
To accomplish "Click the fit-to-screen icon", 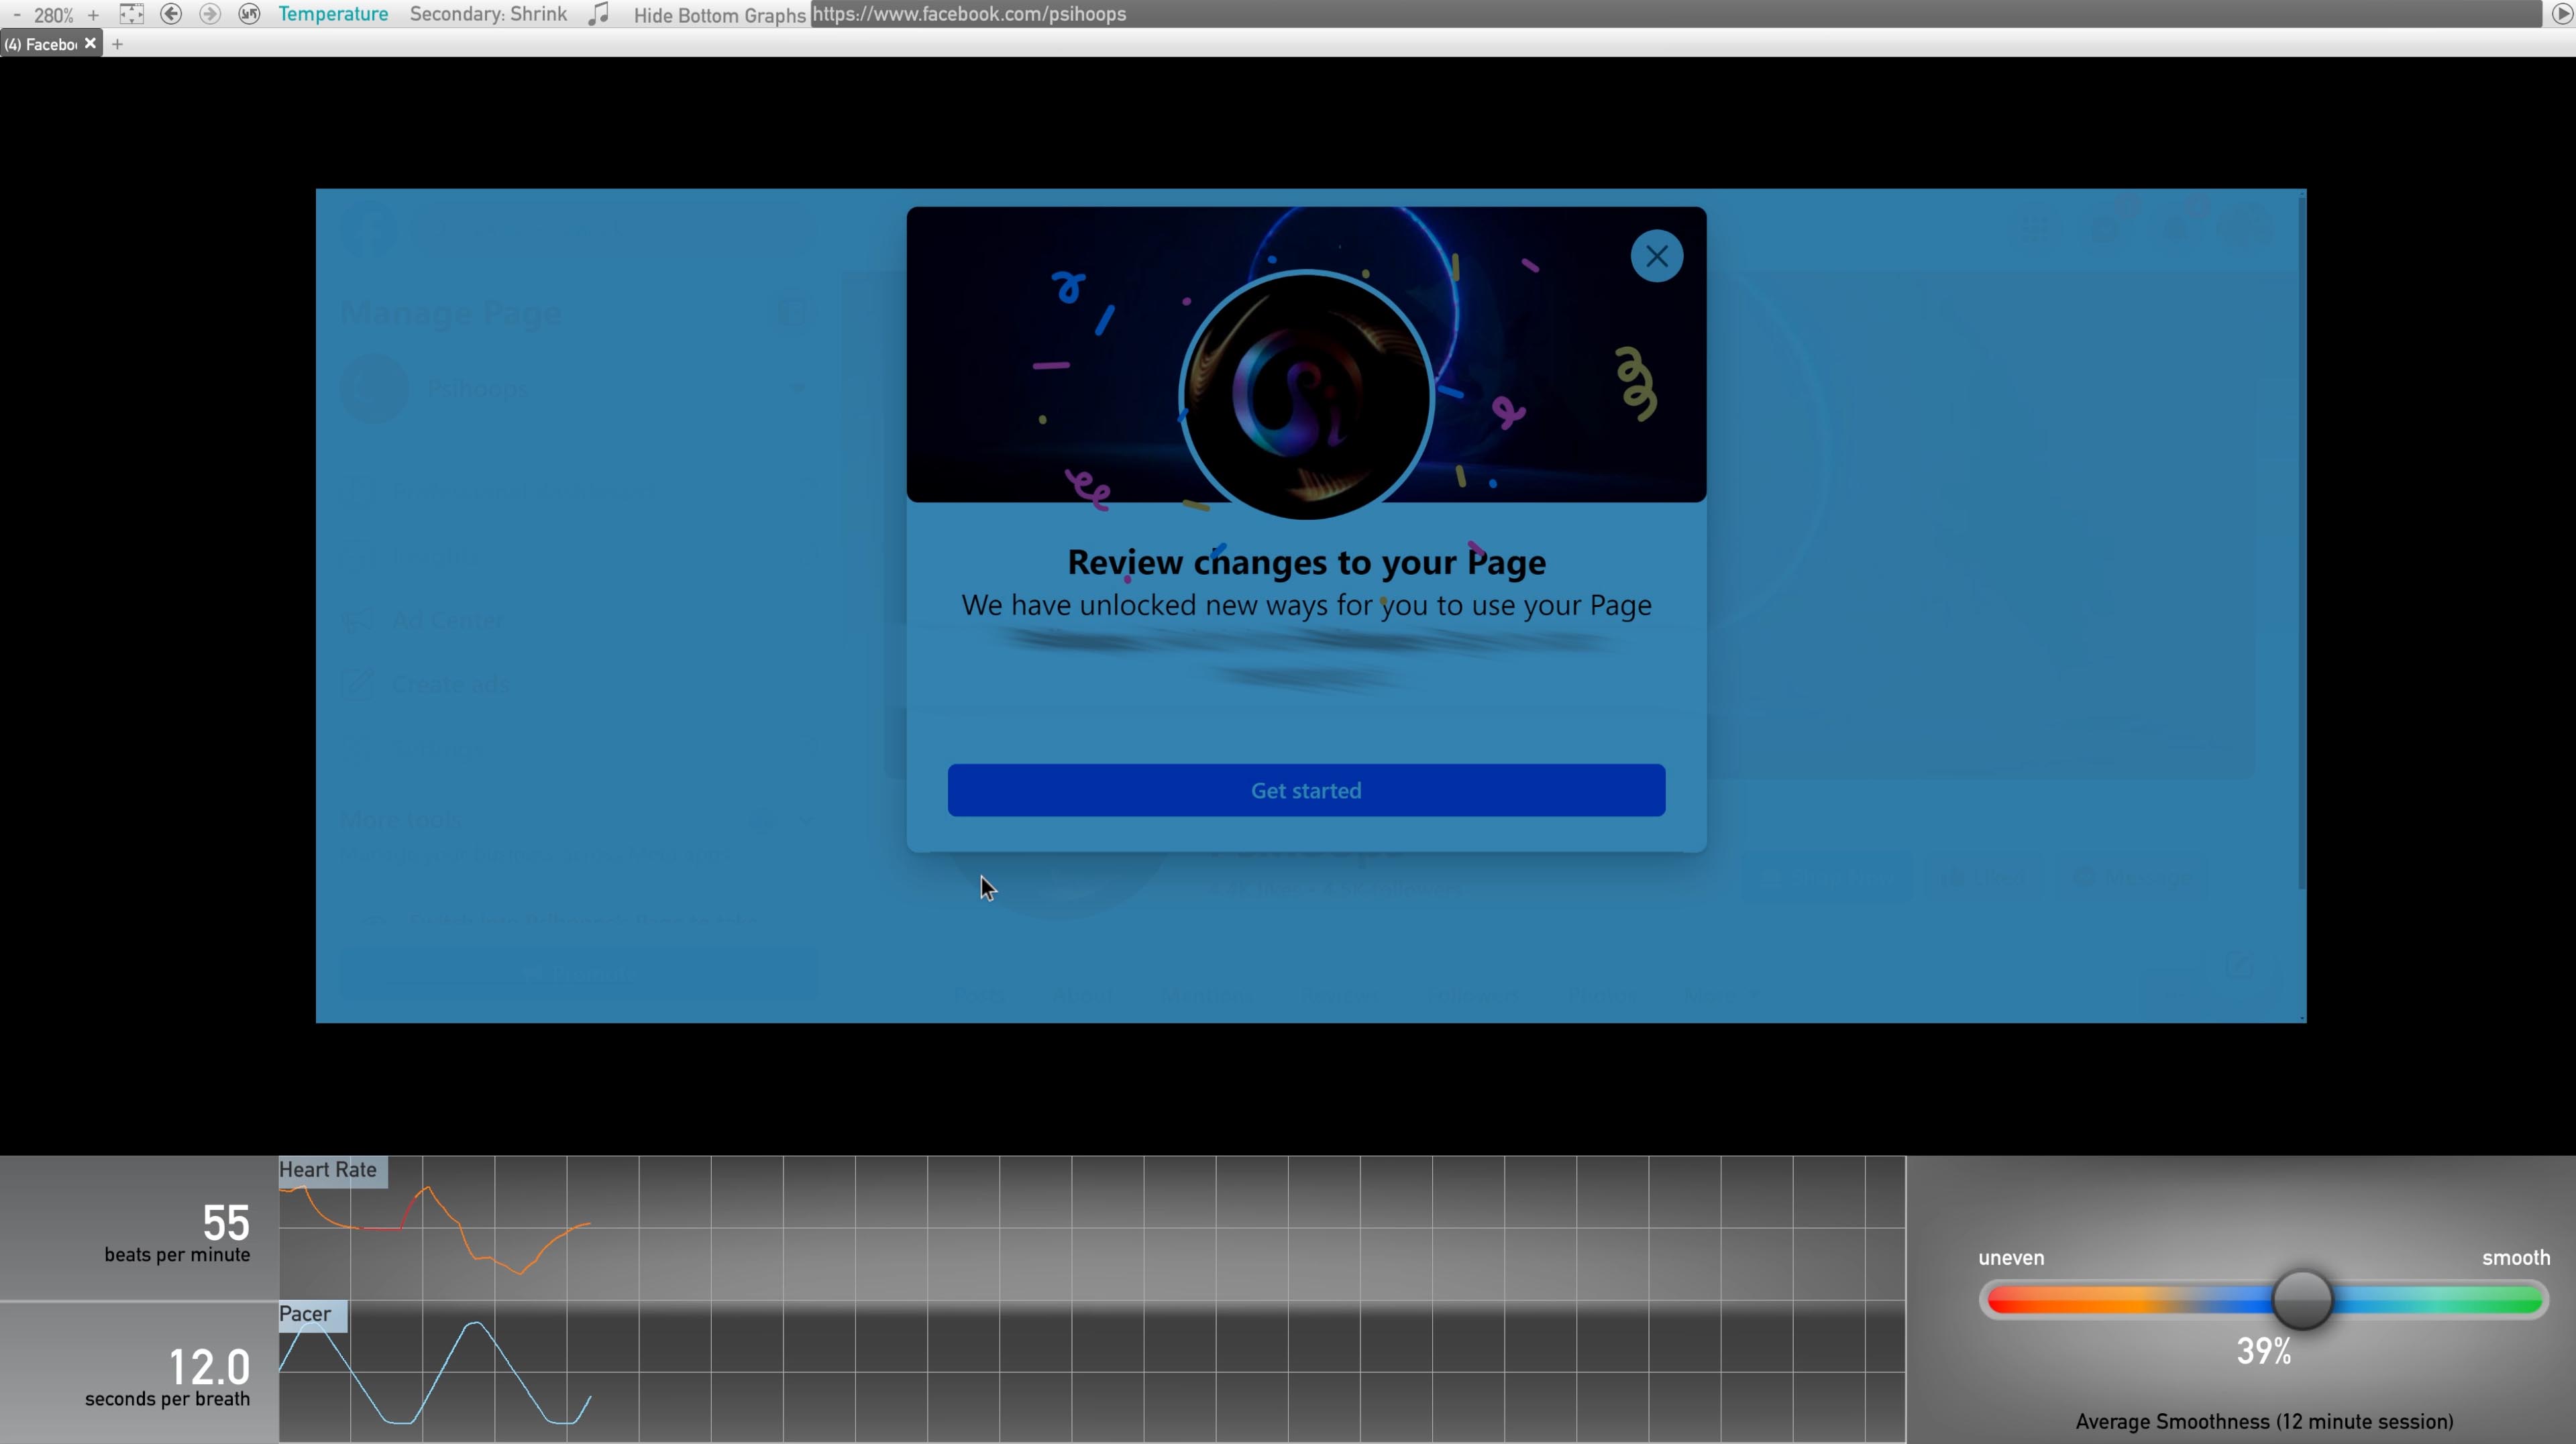I will click(x=131, y=14).
